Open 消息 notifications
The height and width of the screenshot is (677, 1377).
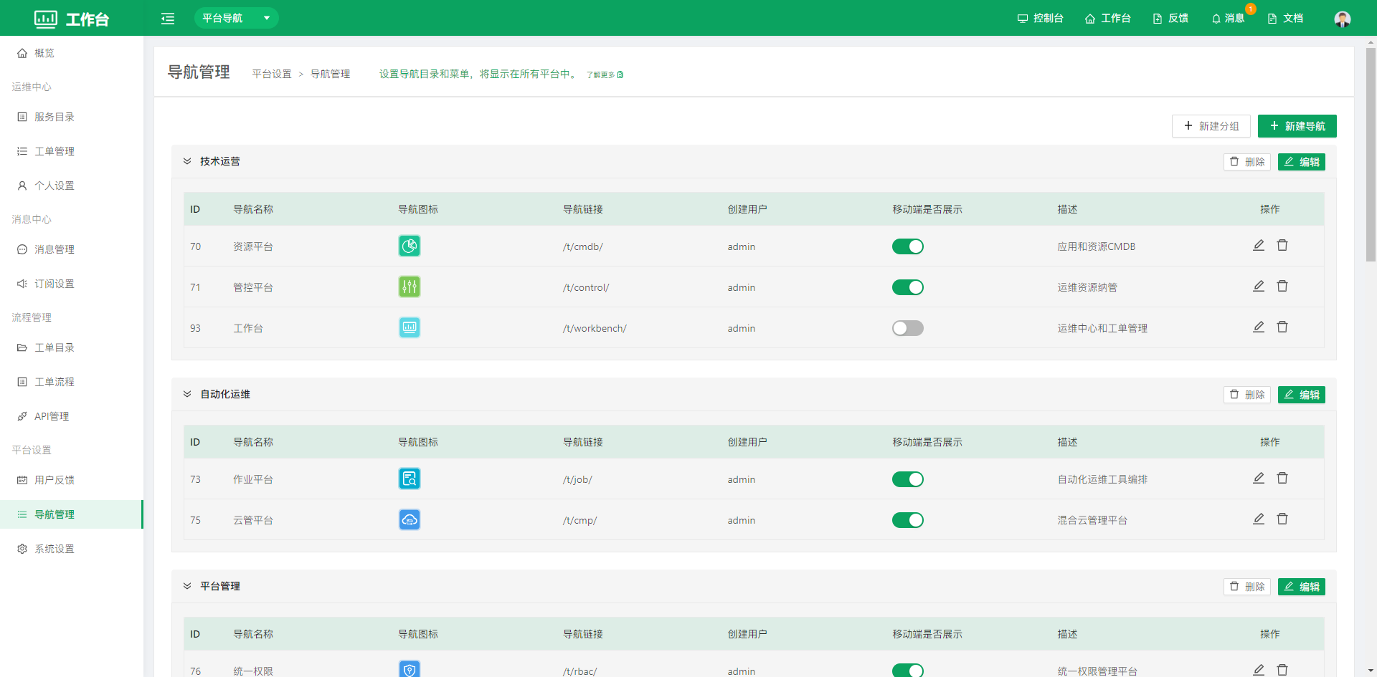[1228, 18]
